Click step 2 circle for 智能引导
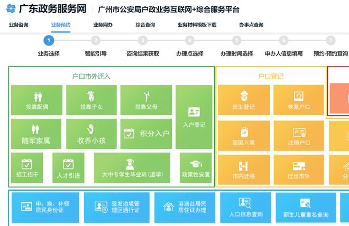Image resolution: width=349 pixels, height=226 pixels. [x=96, y=41]
